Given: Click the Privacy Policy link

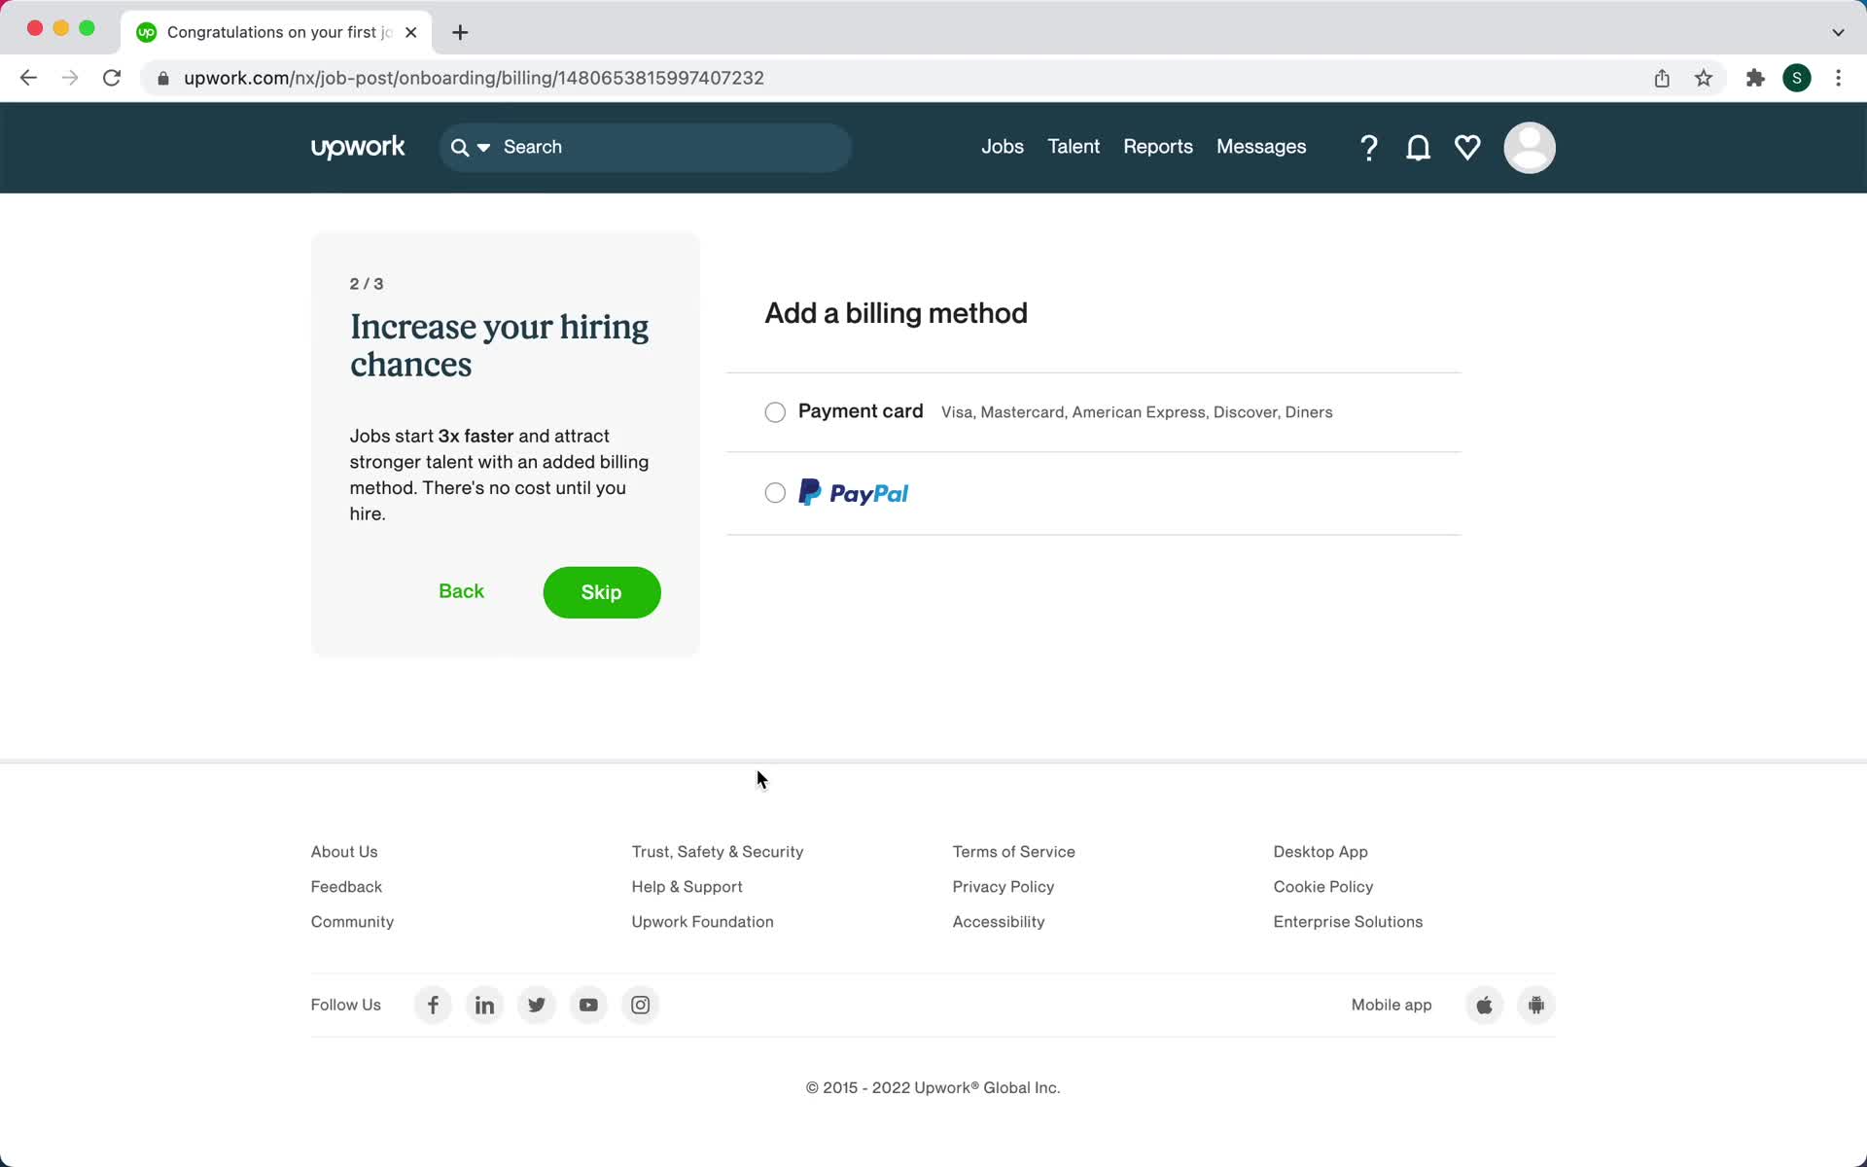Looking at the screenshot, I should [1004, 886].
